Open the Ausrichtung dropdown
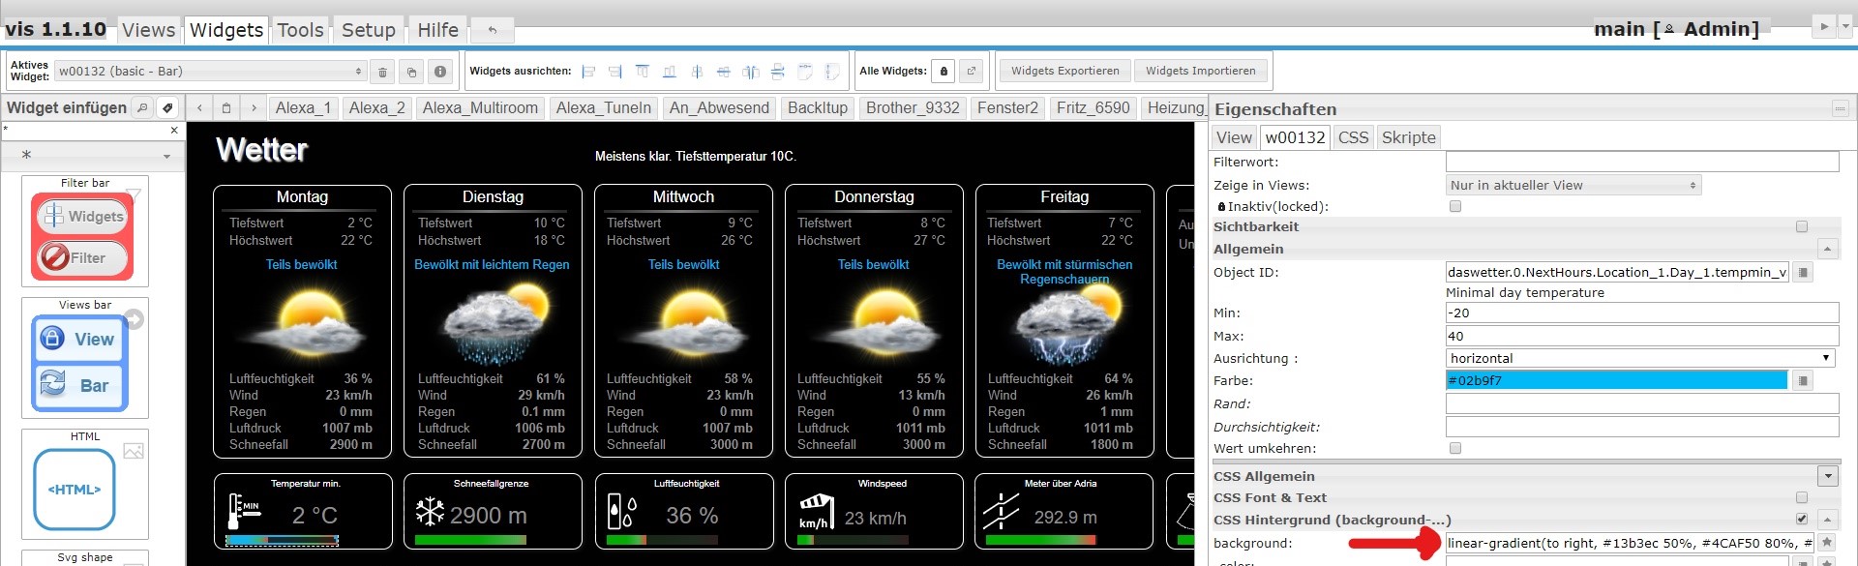Viewport: 1858px width, 566px height. point(1640,358)
